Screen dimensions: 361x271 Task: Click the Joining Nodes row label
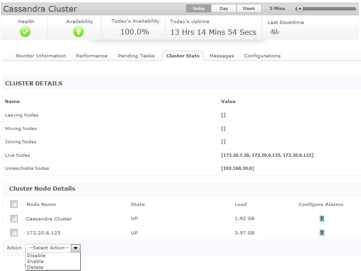[x=21, y=142]
